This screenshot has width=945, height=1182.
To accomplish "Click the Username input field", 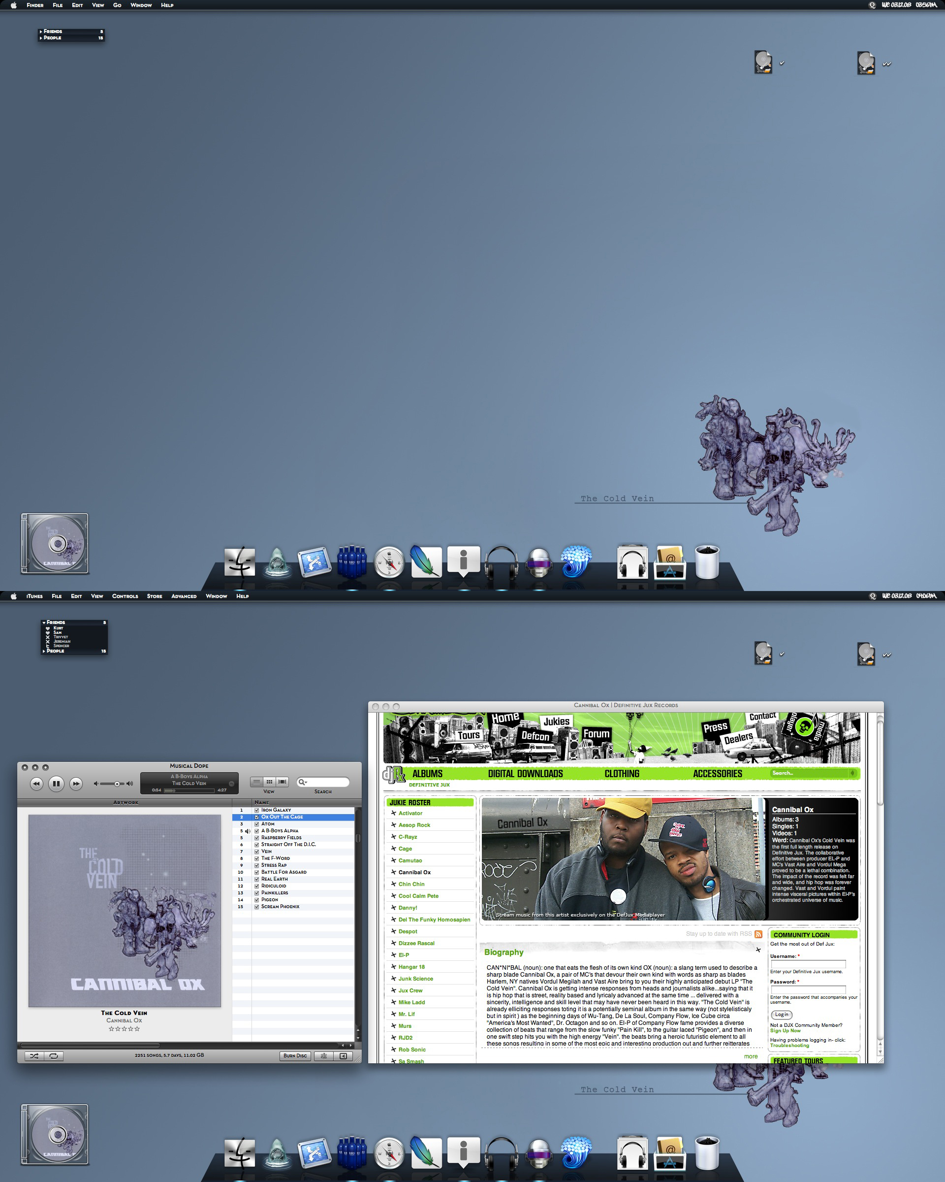I will 808,964.
